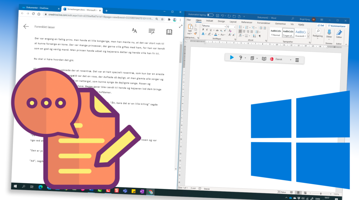Show paragraph marks with pilcrow icon
The height and width of the screenshot is (200, 359).
(x=259, y=36)
